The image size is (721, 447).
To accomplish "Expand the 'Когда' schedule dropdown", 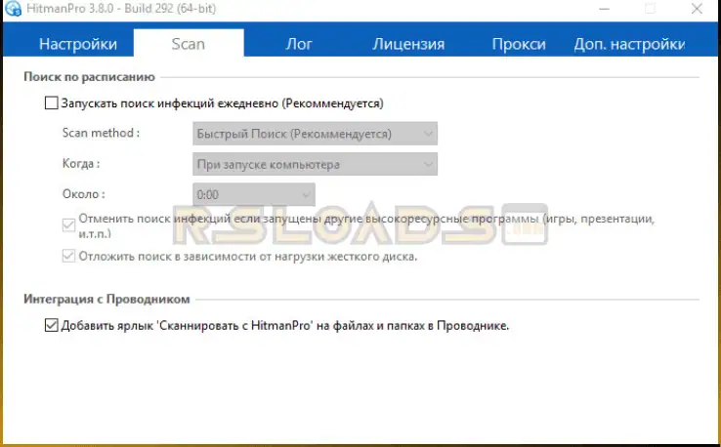I will 315,165.
